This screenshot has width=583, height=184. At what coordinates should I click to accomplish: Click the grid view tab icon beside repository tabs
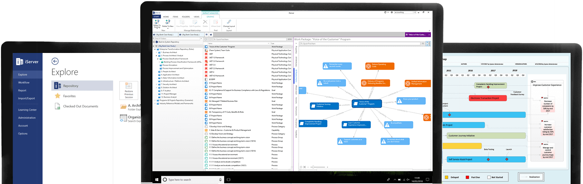[x=206, y=35]
